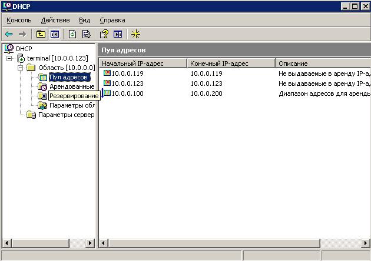Image resolution: width=371 pixels, height=261 pixels.
Task: Select Арендованные адреса in the tree
Action: [71, 86]
